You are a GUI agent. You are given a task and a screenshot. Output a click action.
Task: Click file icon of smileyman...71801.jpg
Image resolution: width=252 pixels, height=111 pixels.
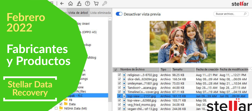pyautogui.click(x=124, y=83)
